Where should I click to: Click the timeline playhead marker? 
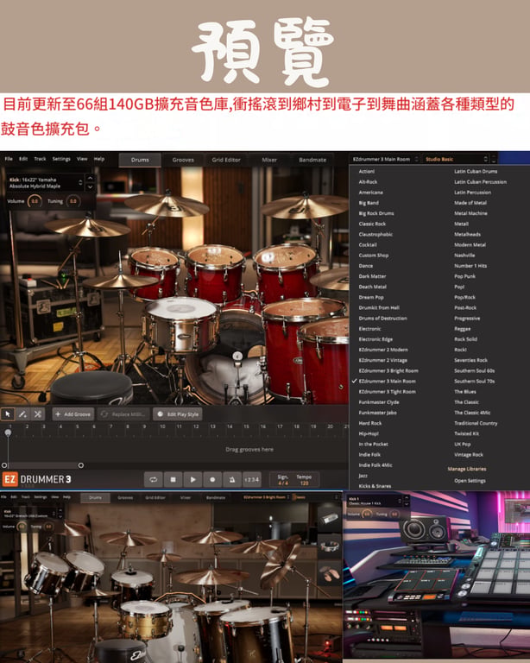tap(8, 433)
